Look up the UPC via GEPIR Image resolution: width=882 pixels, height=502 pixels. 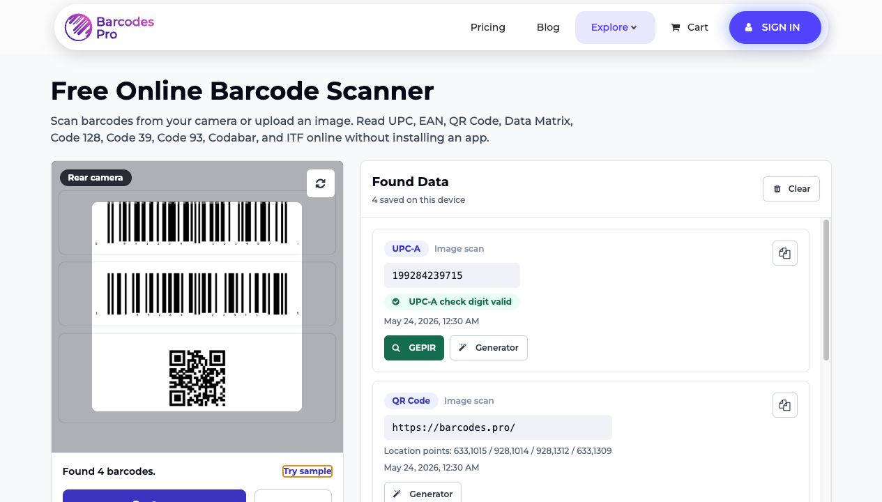coord(414,348)
